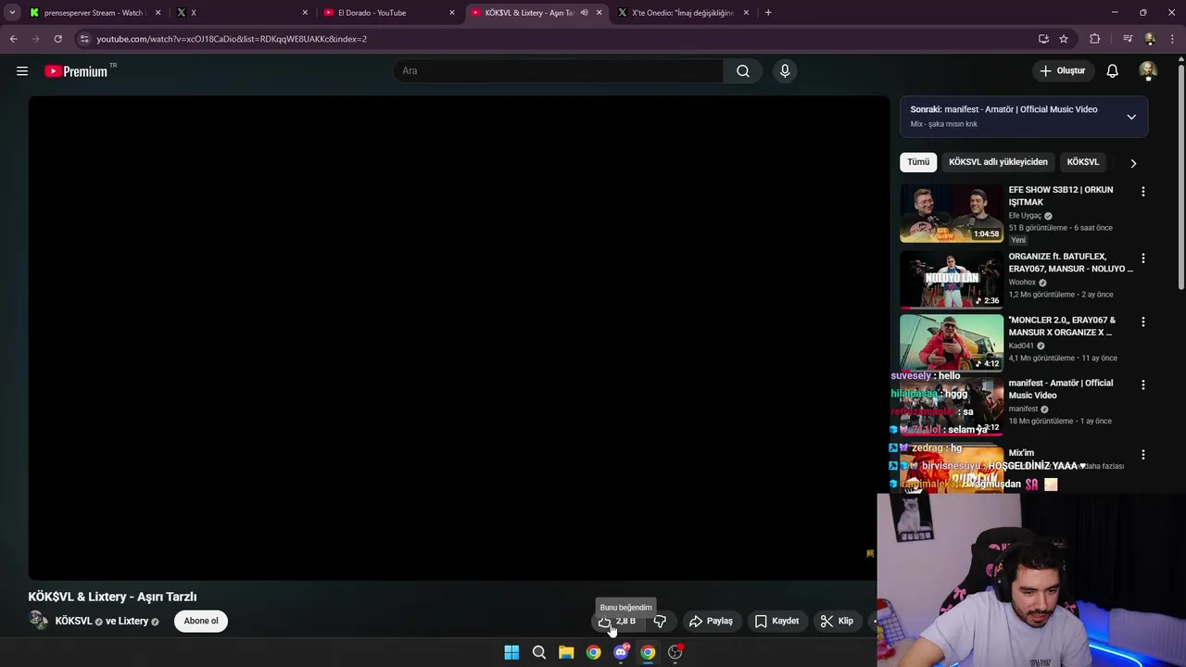This screenshot has width=1186, height=667.
Task: Open a new browser tab
Action: 768,13
